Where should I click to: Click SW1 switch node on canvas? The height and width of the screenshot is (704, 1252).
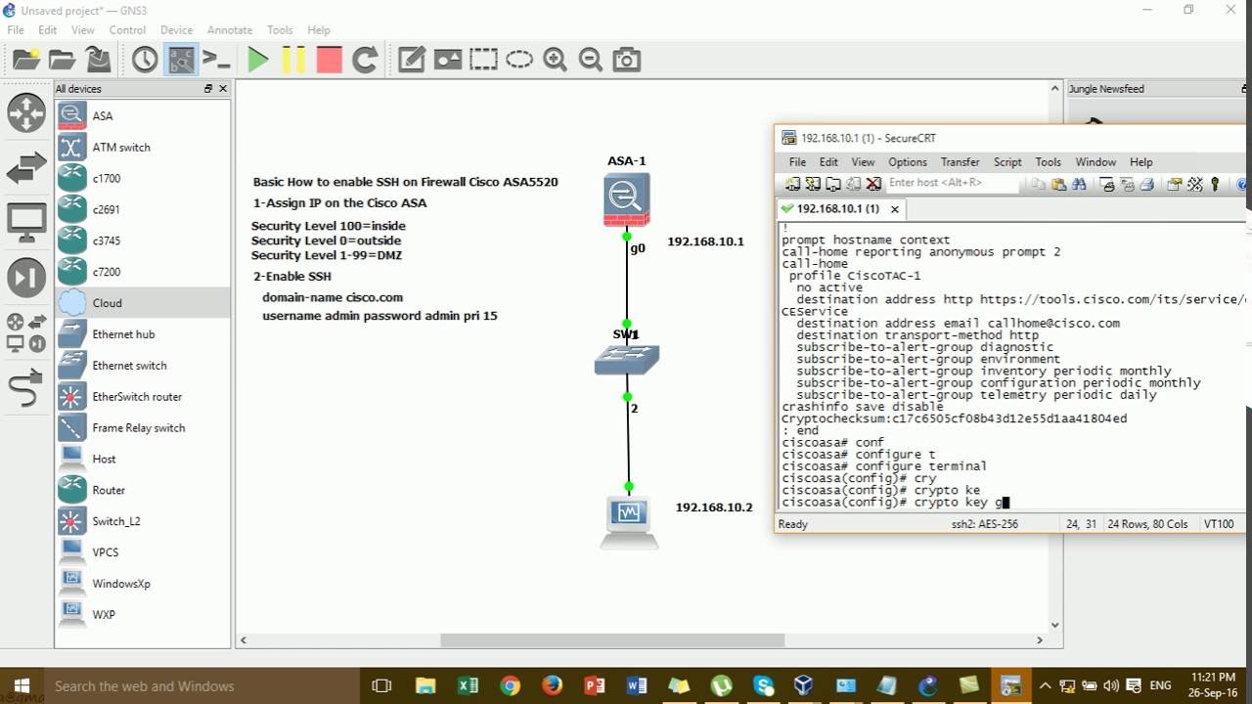click(x=627, y=360)
